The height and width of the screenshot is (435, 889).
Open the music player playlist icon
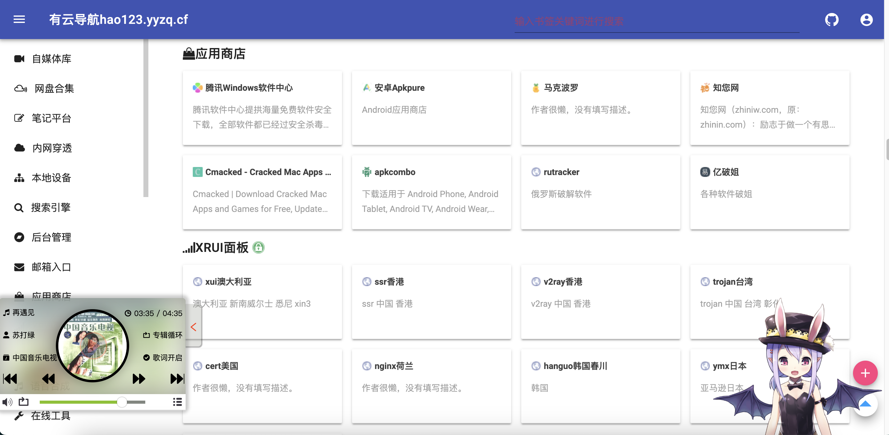tap(177, 402)
